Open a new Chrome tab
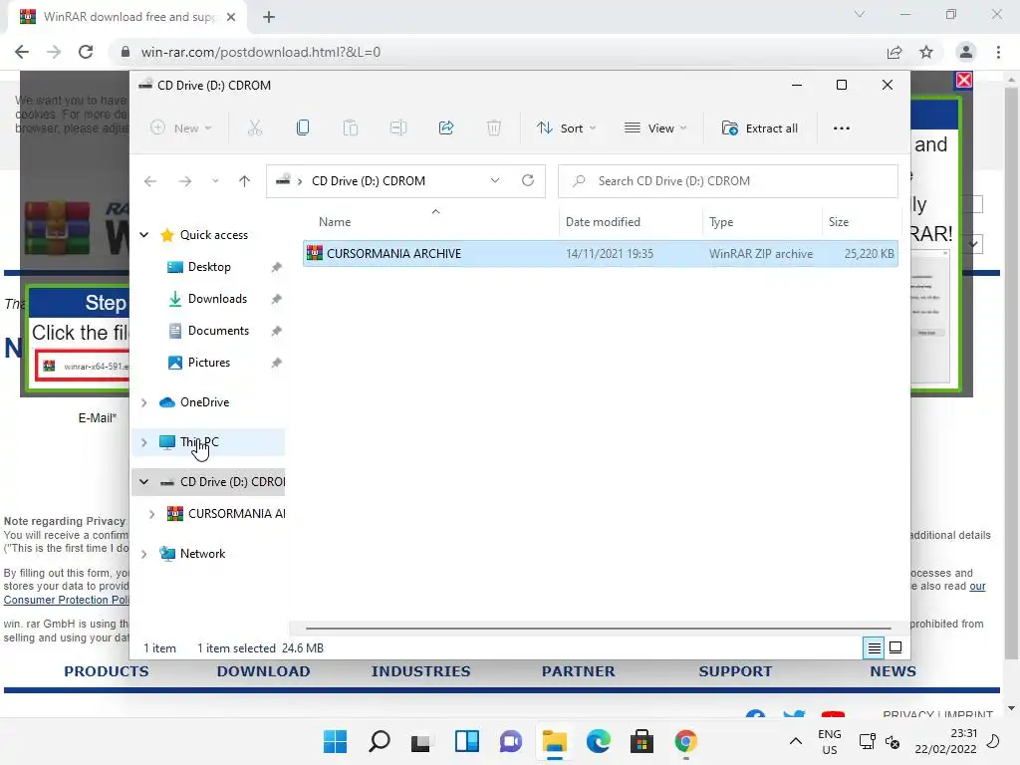This screenshot has width=1020, height=765. [x=269, y=17]
